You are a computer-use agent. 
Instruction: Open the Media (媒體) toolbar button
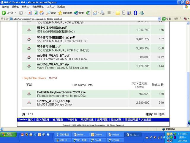tap(79, 13)
